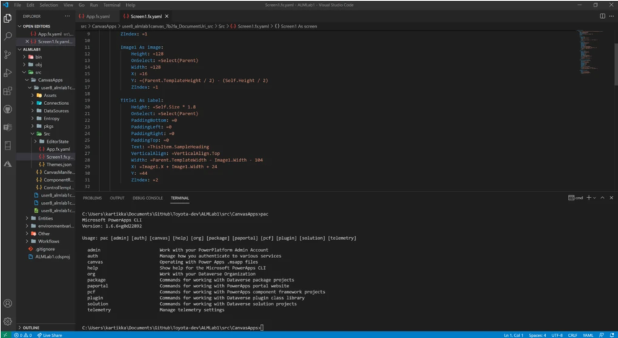
Task: Open the terminal launch profile dropdown arrow
Action: coord(594,198)
